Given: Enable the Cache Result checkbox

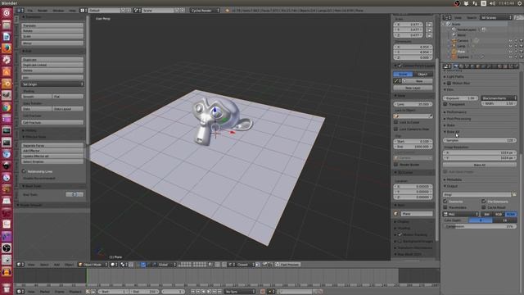Looking at the screenshot, I should coord(484,207).
